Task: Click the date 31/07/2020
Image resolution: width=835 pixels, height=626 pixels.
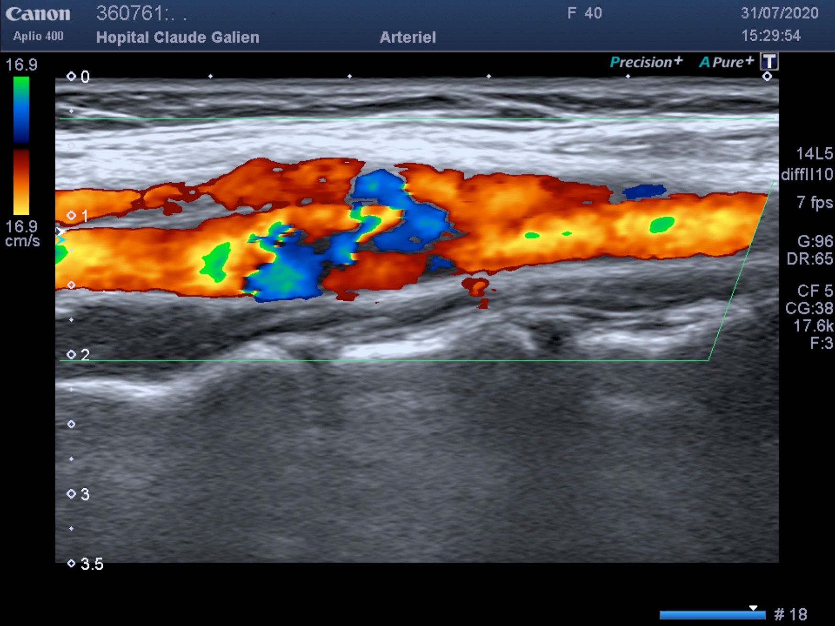Action: pos(780,13)
